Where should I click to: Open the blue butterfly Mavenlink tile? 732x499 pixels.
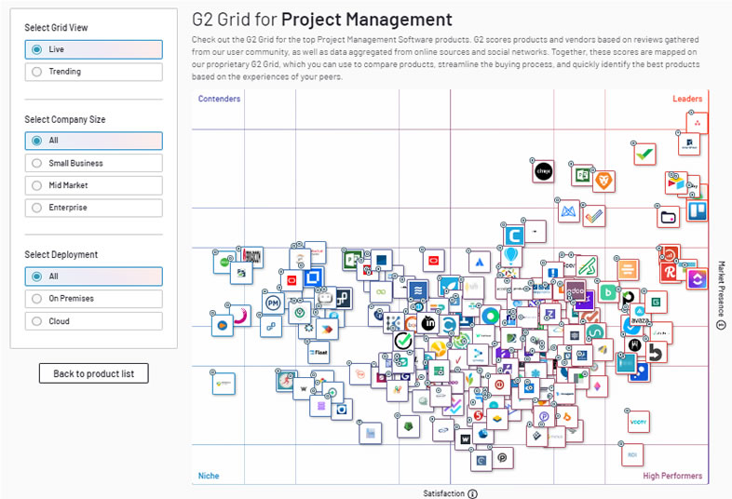(x=569, y=211)
